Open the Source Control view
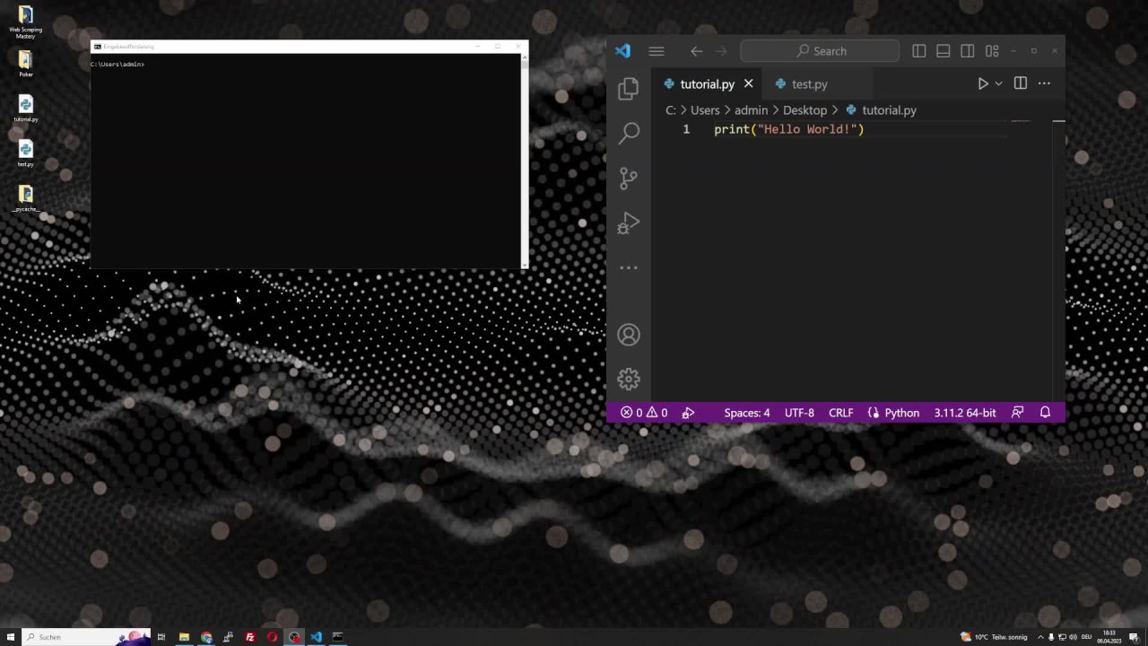The image size is (1148, 646). (x=629, y=178)
